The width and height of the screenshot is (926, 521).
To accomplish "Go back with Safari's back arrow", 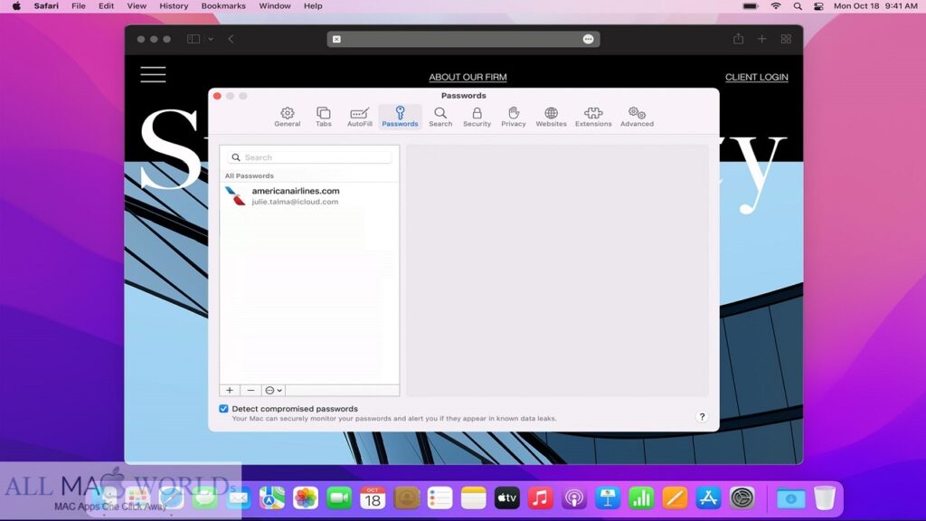I will 231,39.
